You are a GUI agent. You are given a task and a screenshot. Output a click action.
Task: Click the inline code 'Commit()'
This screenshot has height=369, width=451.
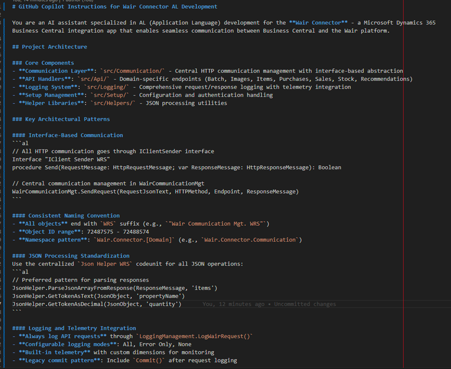coord(149,361)
